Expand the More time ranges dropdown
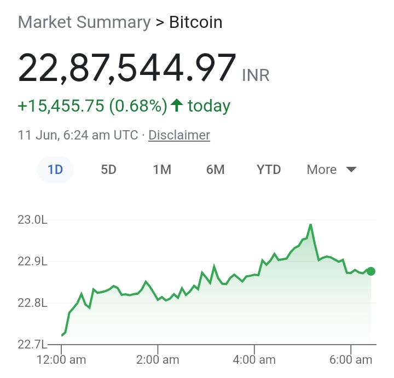 point(332,170)
